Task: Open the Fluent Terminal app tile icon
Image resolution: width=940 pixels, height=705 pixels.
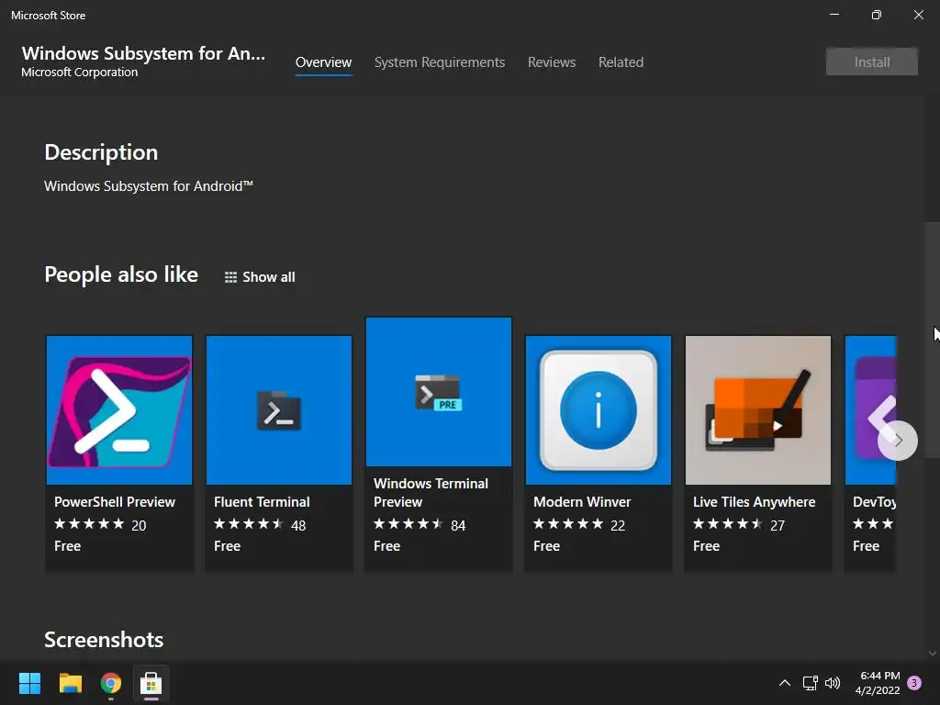Action: 279,410
